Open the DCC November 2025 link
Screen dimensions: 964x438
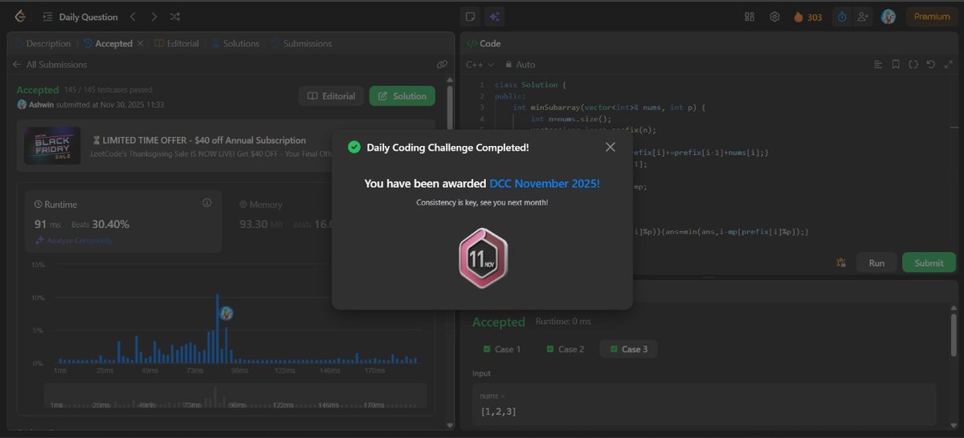545,184
